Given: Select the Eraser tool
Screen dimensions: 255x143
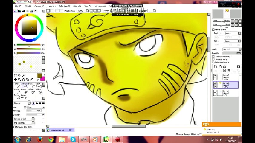Looking at the screenshot, I should click(24, 91).
